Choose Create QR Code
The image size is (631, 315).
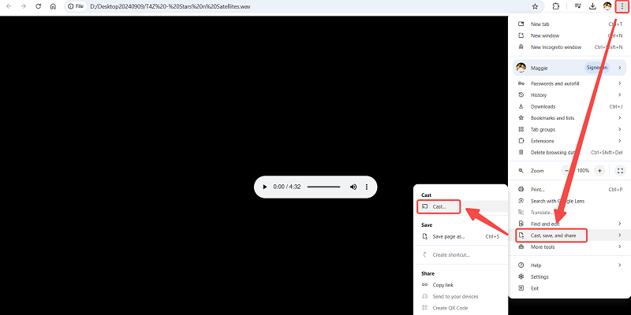click(461, 308)
